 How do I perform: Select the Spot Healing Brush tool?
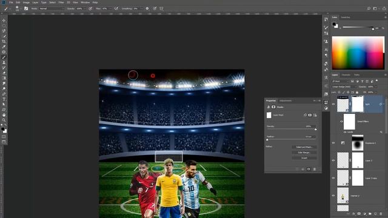(4, 52)
